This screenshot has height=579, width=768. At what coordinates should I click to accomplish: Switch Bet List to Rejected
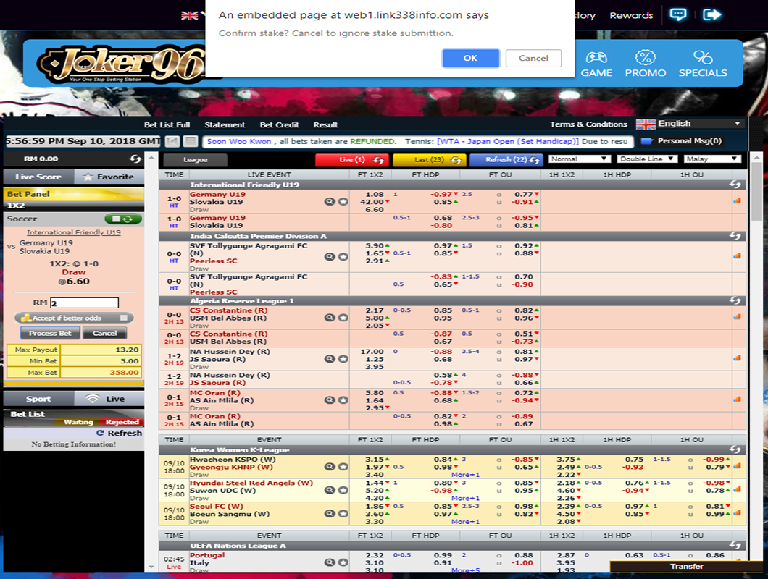point(122,422)
